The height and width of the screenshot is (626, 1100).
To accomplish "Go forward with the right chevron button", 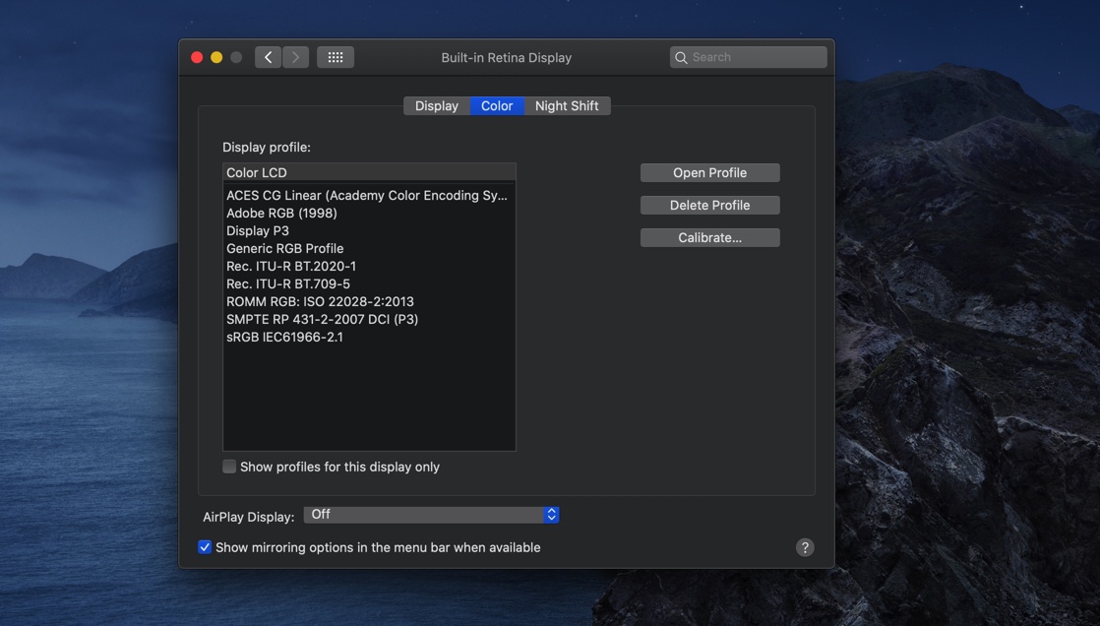I will [x=295, y=57].
